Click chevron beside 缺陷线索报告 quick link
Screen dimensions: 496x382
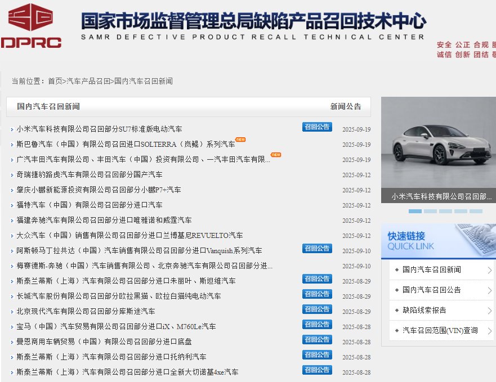point(489,311)
